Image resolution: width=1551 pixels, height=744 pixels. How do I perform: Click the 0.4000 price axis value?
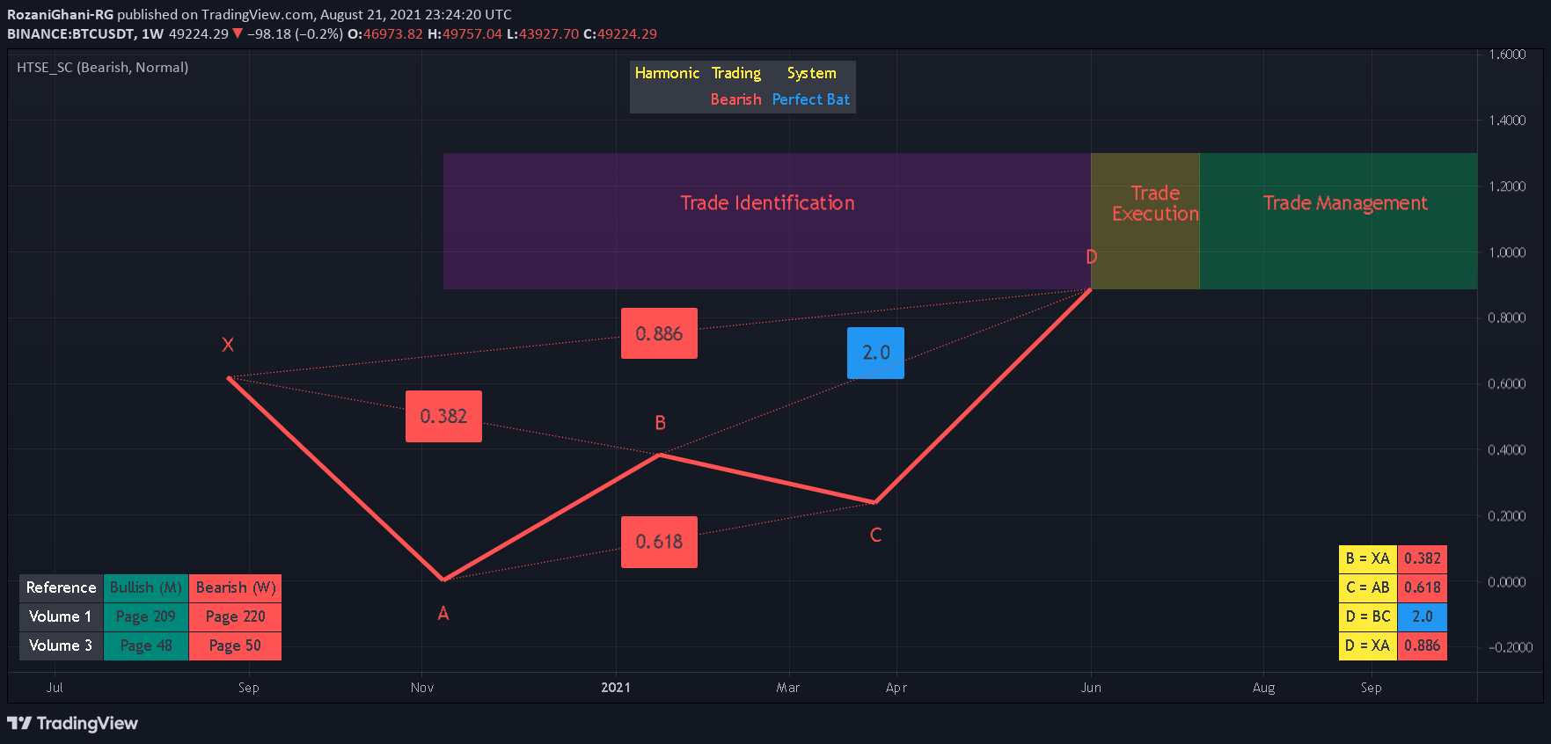click(x=1507, y=450)
